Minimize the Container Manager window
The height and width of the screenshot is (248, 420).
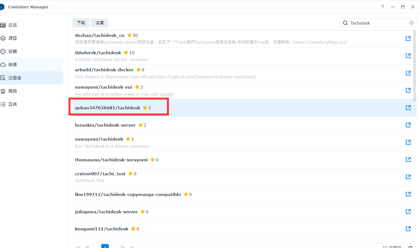click(x=393, y=7)
